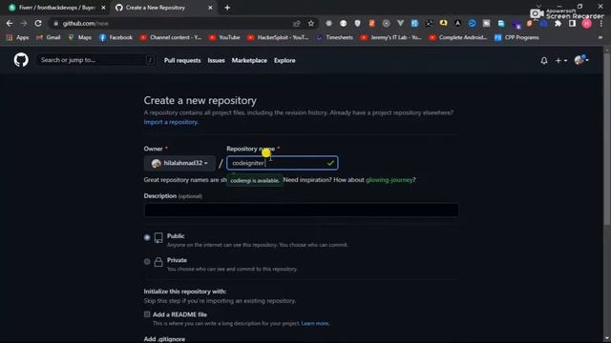The width and height of the screenshot is (611, 343).
Task: Open the plus create-new dropdown
Action: point(561,61)
